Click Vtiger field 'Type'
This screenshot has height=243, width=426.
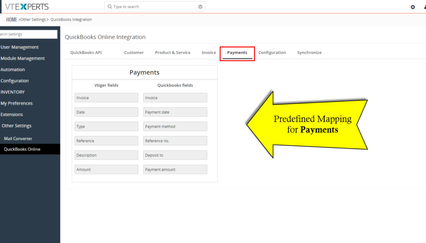(106, 127)
